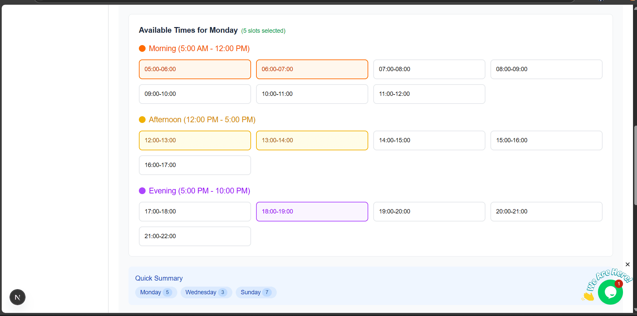The height and width of the screenshot is (316, 637).
Task: Deselect the 18:00-19:00 evening slot
Action: click(312, 211)
